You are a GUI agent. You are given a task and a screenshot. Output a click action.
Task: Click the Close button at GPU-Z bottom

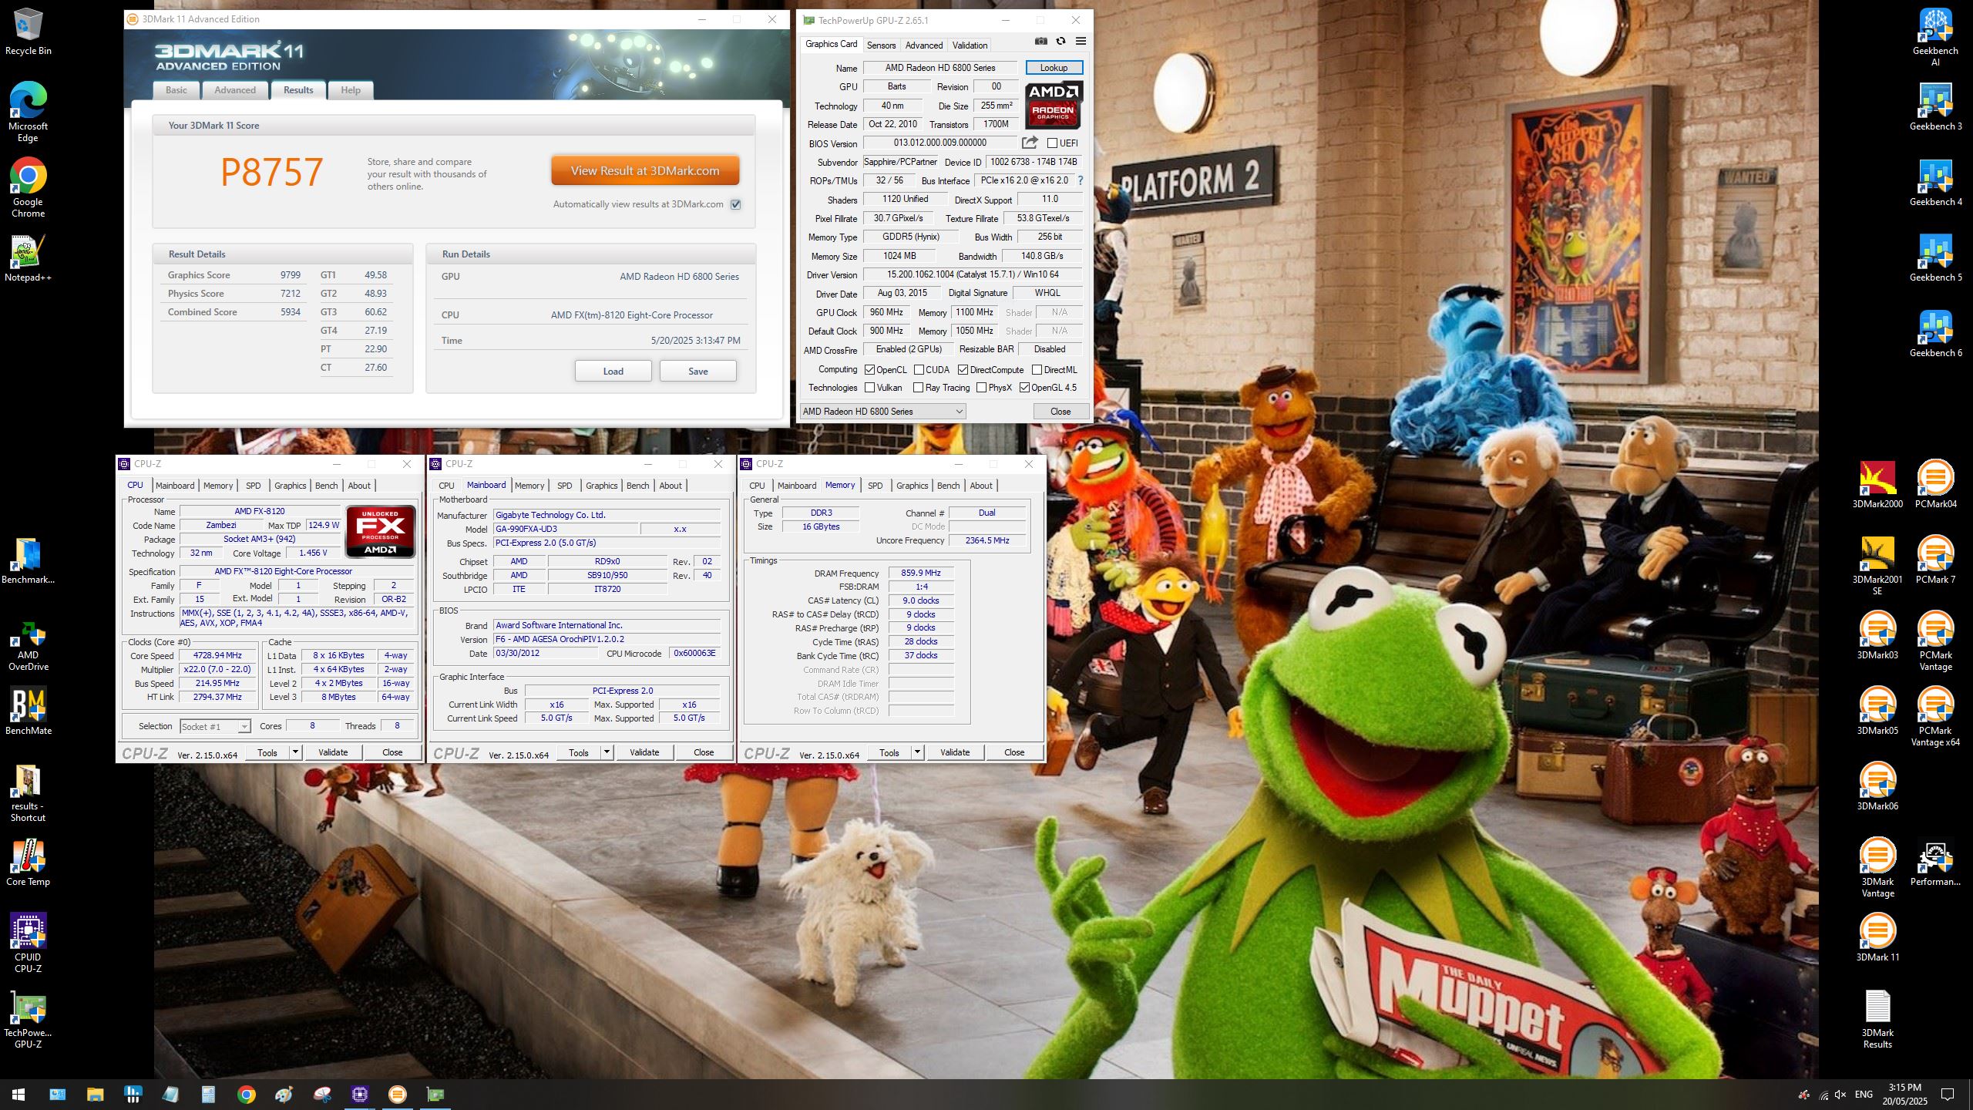(x=1060, y=412)
